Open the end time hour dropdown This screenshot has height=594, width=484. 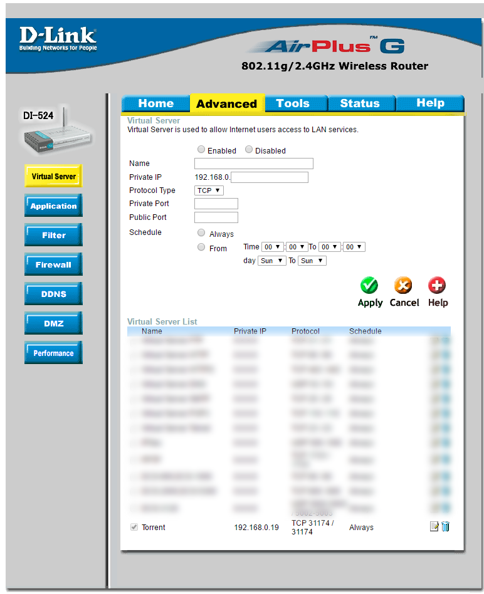[330, 247]
